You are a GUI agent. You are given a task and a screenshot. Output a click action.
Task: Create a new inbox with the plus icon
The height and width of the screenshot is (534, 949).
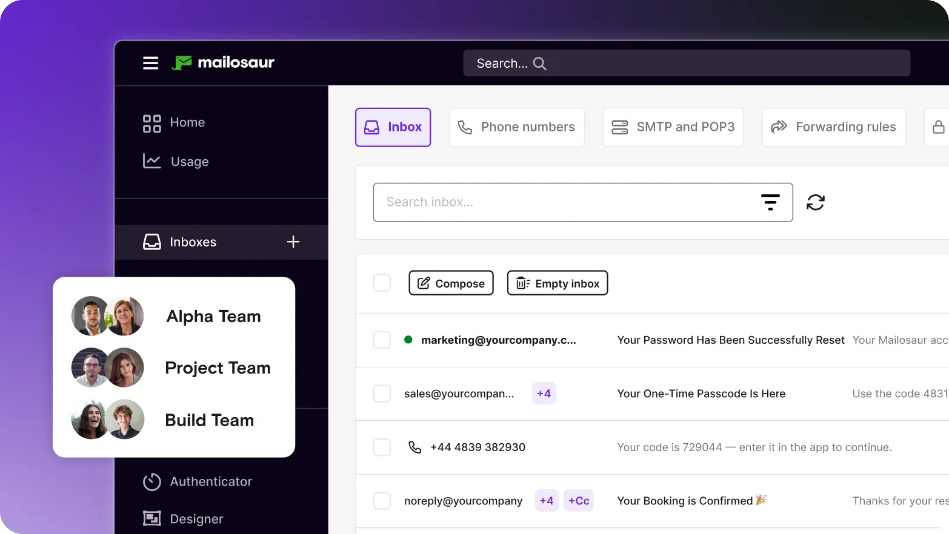293,242
